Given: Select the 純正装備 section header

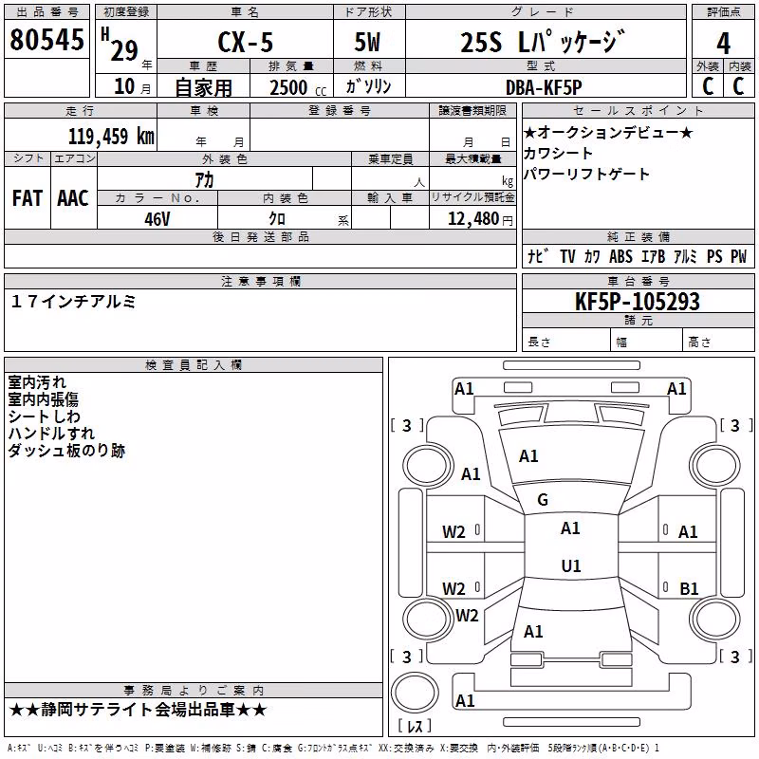Looking at the screenshot, I should (639, 237).
